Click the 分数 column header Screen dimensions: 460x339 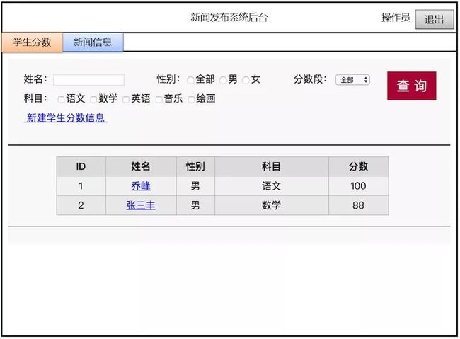click(x=359, y=166)
